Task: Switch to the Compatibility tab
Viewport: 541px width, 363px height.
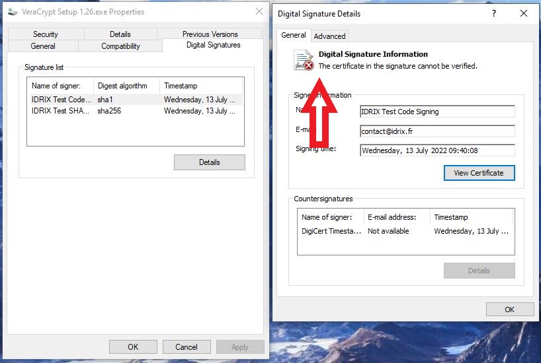Action: tap(120, 46)
